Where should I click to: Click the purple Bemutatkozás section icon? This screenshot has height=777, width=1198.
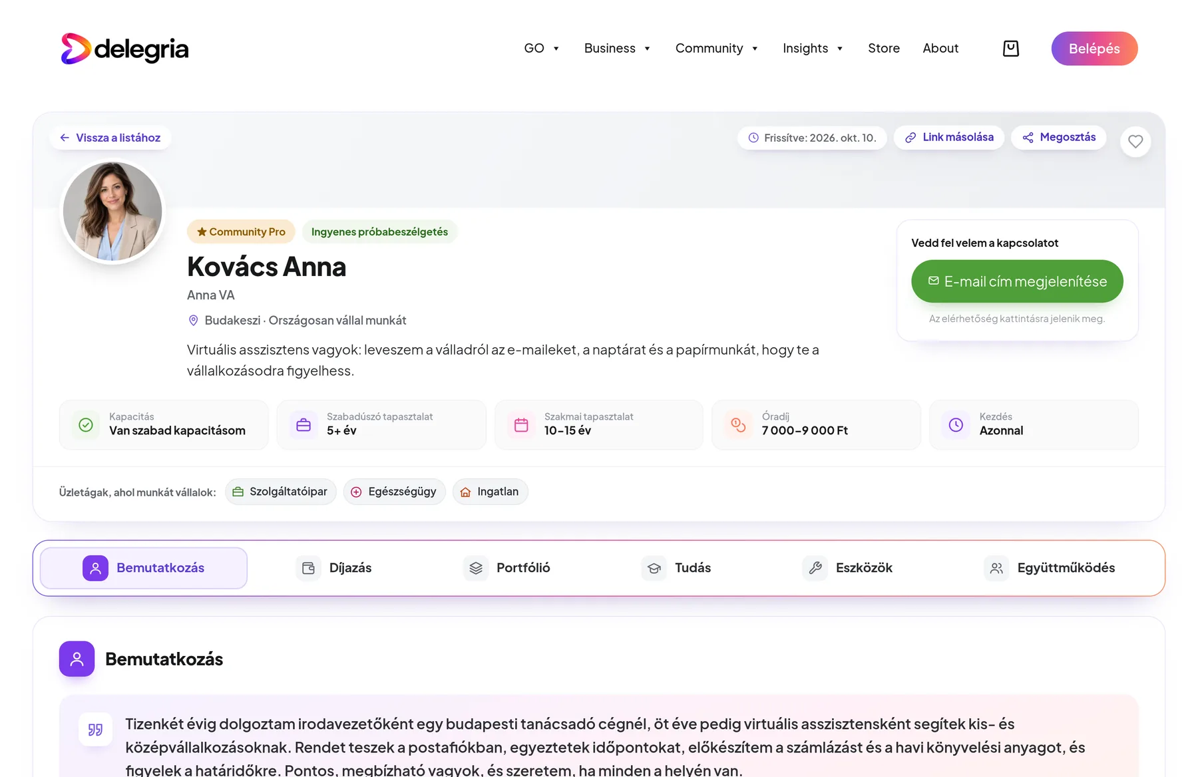point(77,659)
